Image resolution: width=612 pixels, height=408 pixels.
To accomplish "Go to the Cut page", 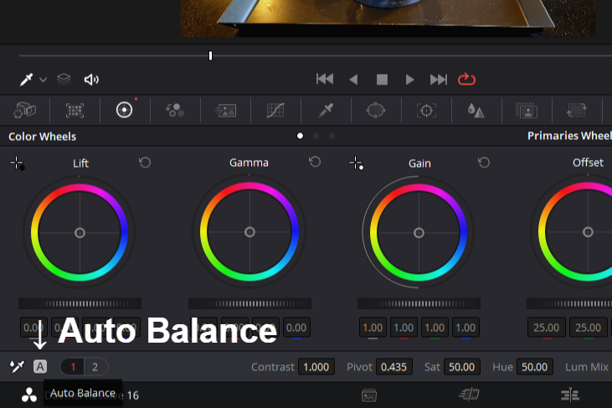I will [x=469, y=395].
